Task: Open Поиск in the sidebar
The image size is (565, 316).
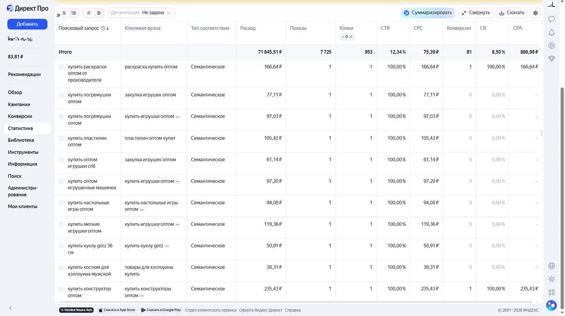Action: 15,176
